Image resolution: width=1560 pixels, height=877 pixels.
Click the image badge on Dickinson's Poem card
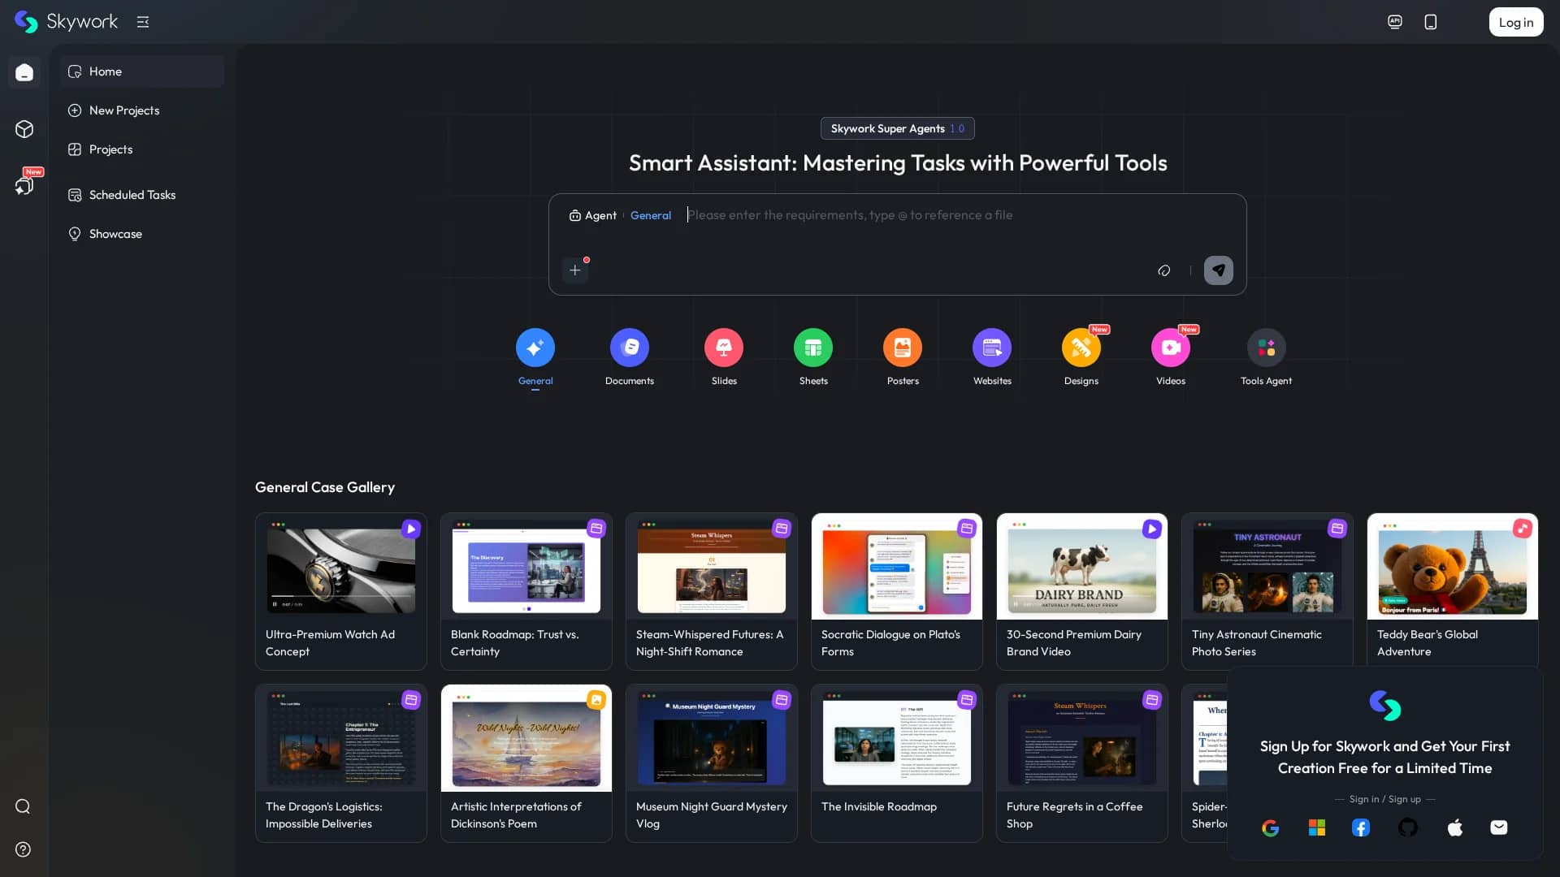596,700
